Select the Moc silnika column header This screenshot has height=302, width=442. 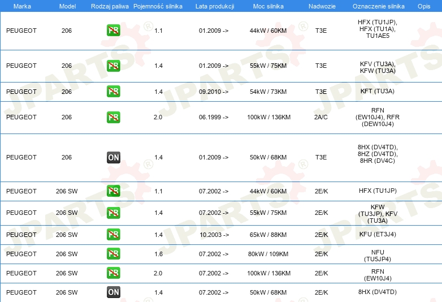[x=268, y=6]
